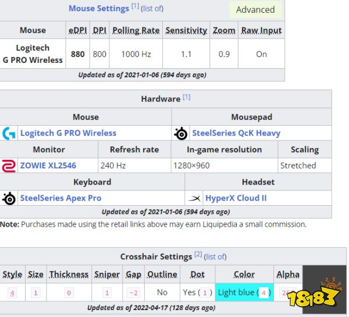Click the Thickness column header
Image resolution: width=349 pixels, height=317 pixels.
(69, 274)
